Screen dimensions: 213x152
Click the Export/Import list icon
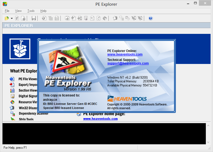12,85
